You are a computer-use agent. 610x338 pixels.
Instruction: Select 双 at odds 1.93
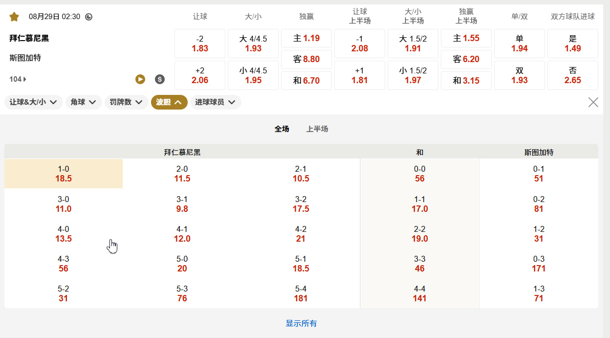[x=520, y=75]
